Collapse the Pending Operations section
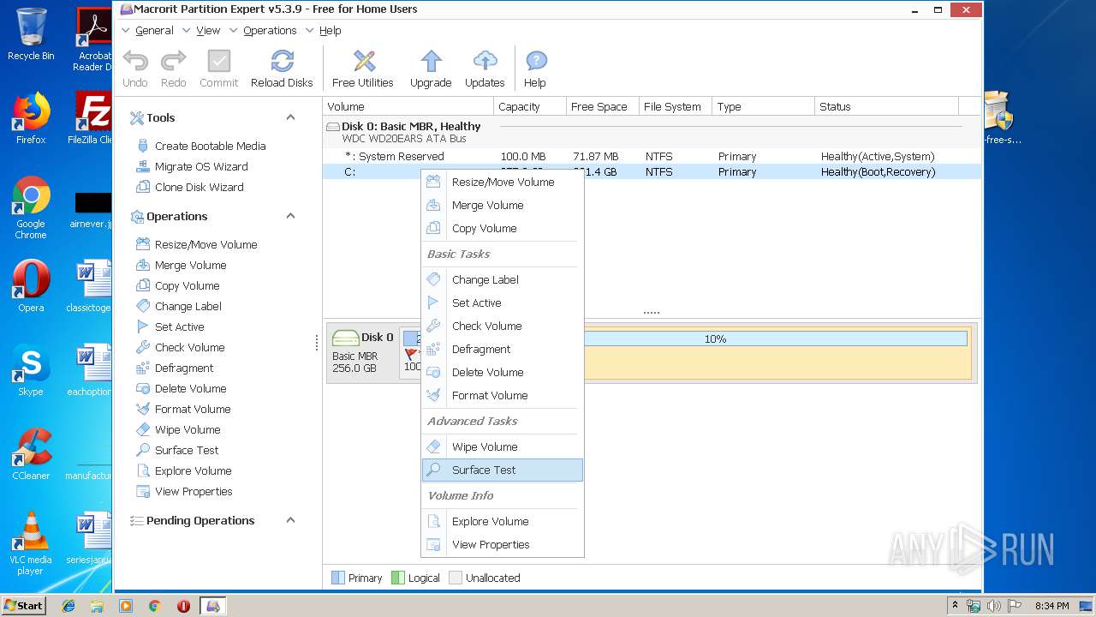 coord(290,520)
